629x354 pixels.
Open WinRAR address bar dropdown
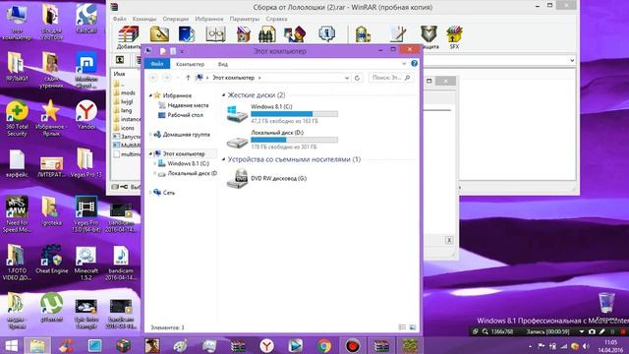click(x=572, y=60)
